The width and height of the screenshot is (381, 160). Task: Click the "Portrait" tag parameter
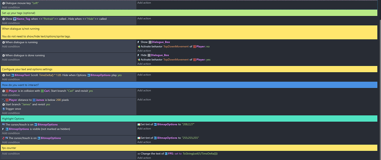[48, 19]
